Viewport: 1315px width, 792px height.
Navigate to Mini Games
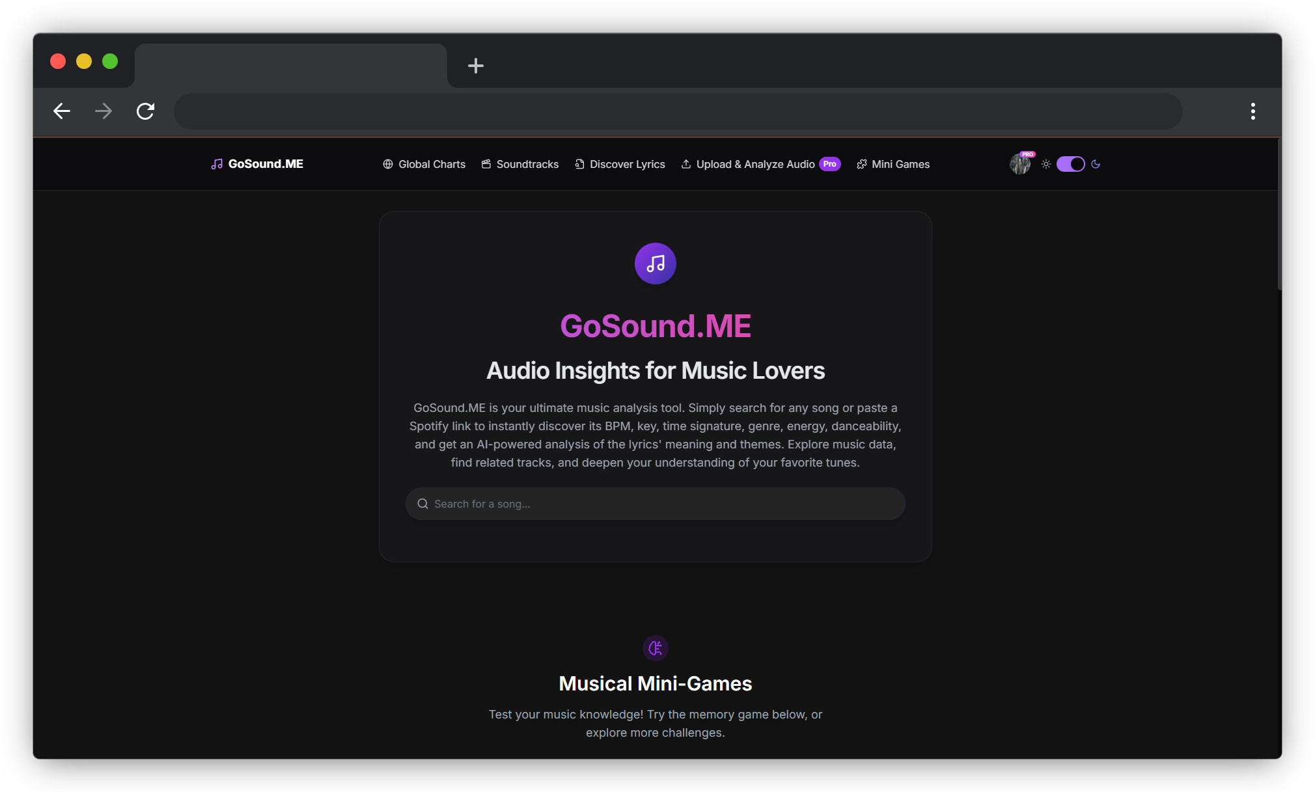pos(893,164)
